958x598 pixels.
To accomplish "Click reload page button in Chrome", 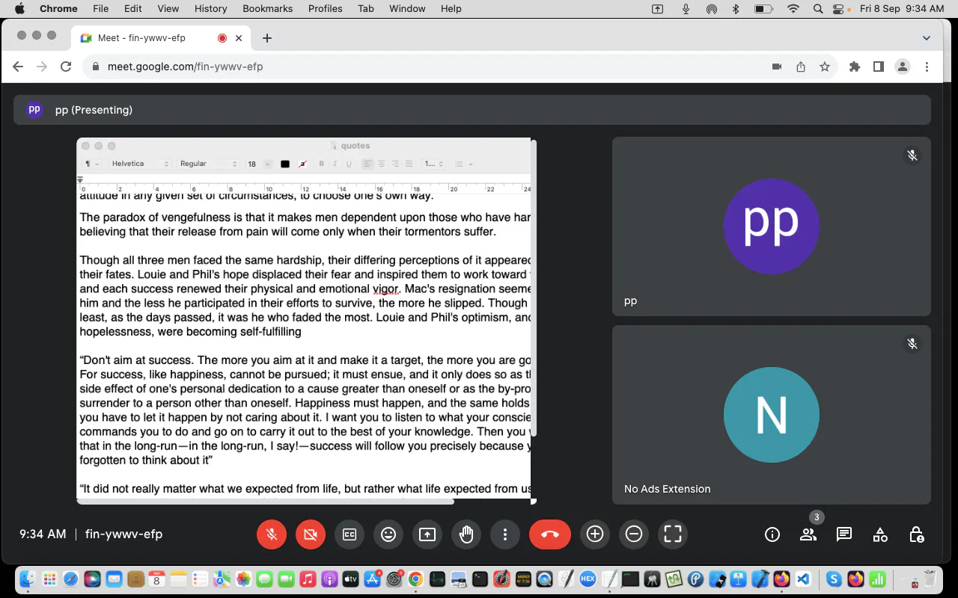I will pos(66,67).
